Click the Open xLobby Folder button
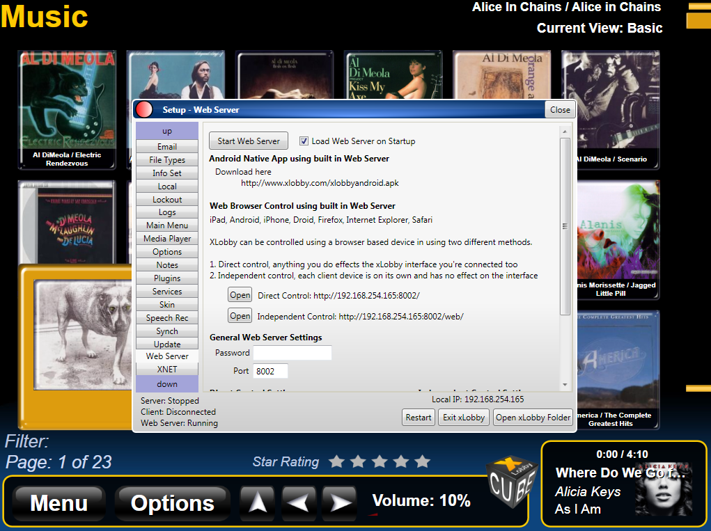 point(533,418)
